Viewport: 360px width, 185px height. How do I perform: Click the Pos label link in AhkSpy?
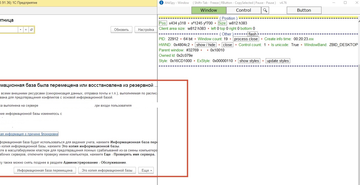(x=162, y=23)
